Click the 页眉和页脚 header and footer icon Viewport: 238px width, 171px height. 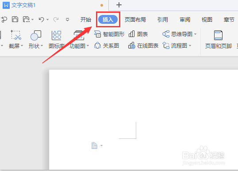pyautogui.click(x=218, y=35)
